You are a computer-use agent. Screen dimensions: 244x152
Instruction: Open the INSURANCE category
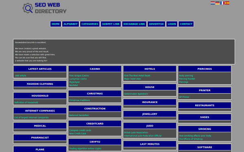(150, 102)
